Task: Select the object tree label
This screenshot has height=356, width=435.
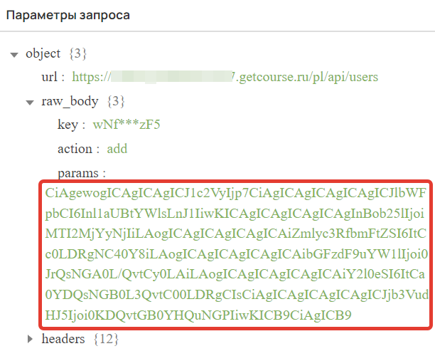Action: pos(43,53)
